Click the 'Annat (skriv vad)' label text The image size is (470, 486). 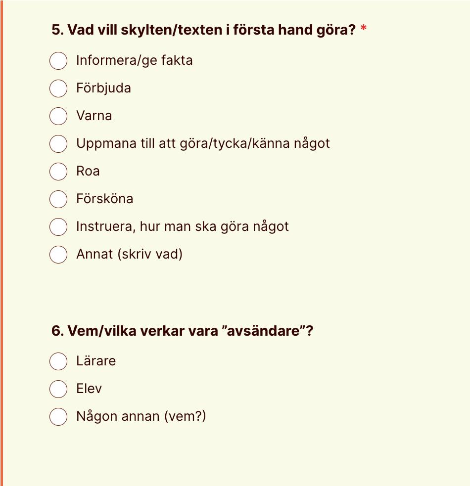pos(129,254)
